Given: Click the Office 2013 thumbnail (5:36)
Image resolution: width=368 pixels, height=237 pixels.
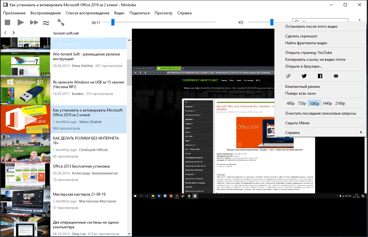Looking at the screenshot, I should point(25,175).
